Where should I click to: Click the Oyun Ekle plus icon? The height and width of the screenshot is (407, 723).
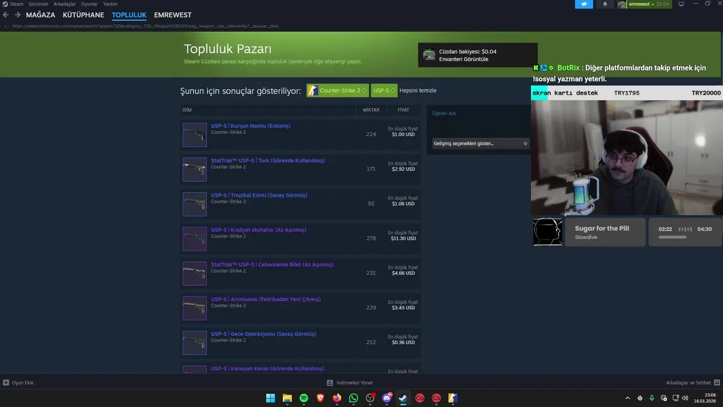click(6, 383)
